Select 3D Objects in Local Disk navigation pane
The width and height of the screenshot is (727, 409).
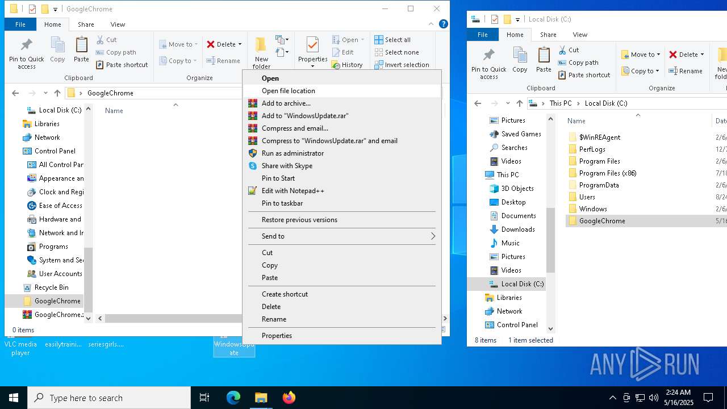point(512,189)
